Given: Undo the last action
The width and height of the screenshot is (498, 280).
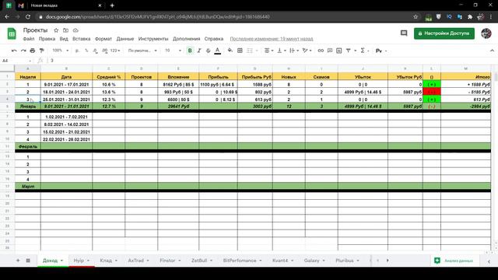Looking at the screenshot, I should pyautogui.click(x=14, y=51).
